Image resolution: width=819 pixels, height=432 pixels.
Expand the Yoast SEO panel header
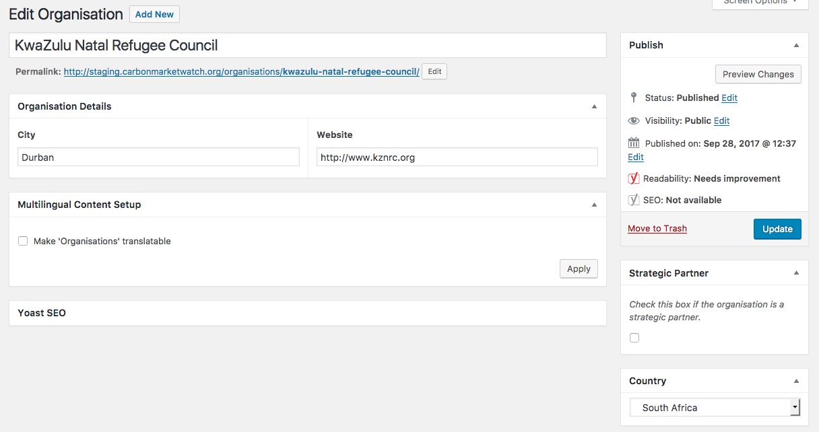pyautogui.click(x=308, y=313)
